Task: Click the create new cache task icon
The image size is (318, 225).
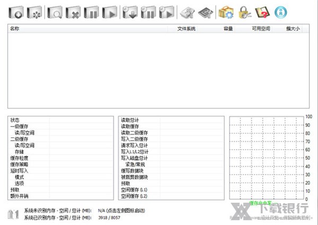Action: coord(16,11)
